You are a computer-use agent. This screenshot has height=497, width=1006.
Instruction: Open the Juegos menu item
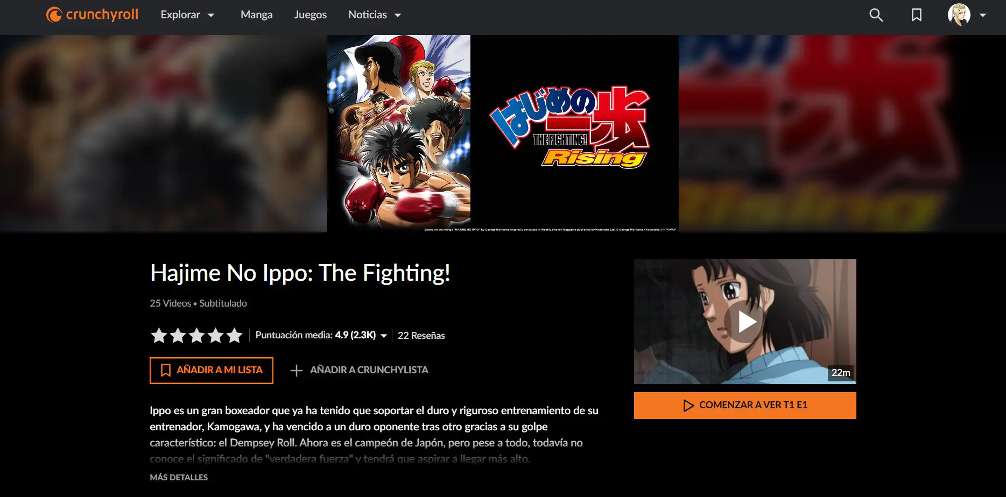click(310, 15)
